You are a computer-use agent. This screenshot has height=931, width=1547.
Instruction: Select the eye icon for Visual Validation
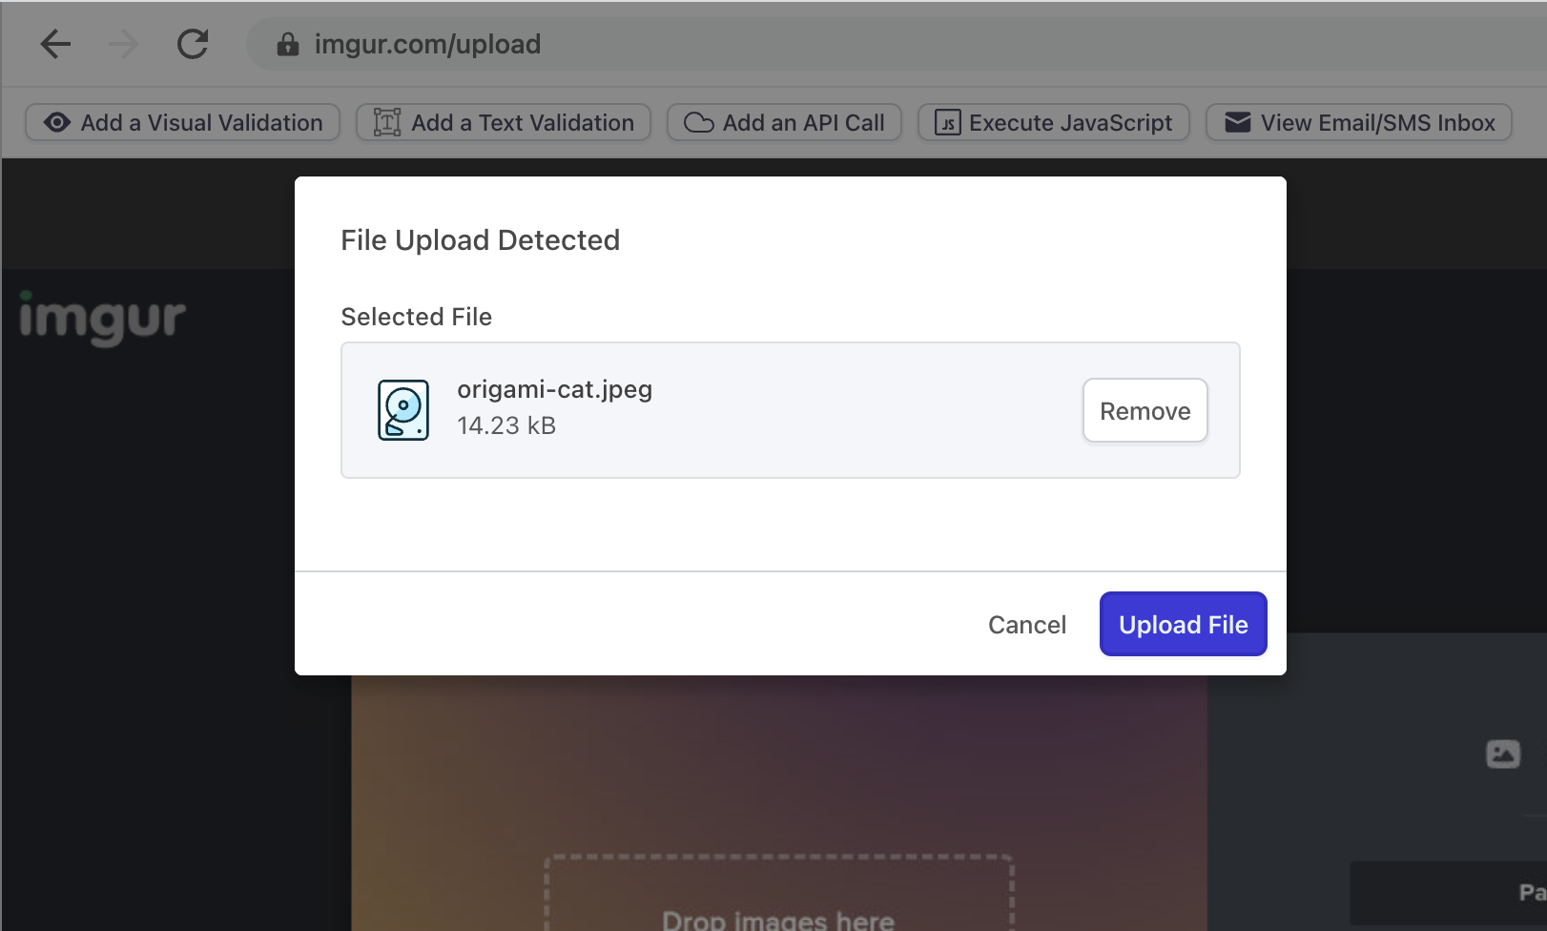click(x=56, y=122)
